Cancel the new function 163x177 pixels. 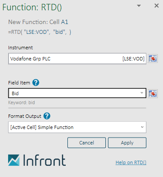click(87, 143)
